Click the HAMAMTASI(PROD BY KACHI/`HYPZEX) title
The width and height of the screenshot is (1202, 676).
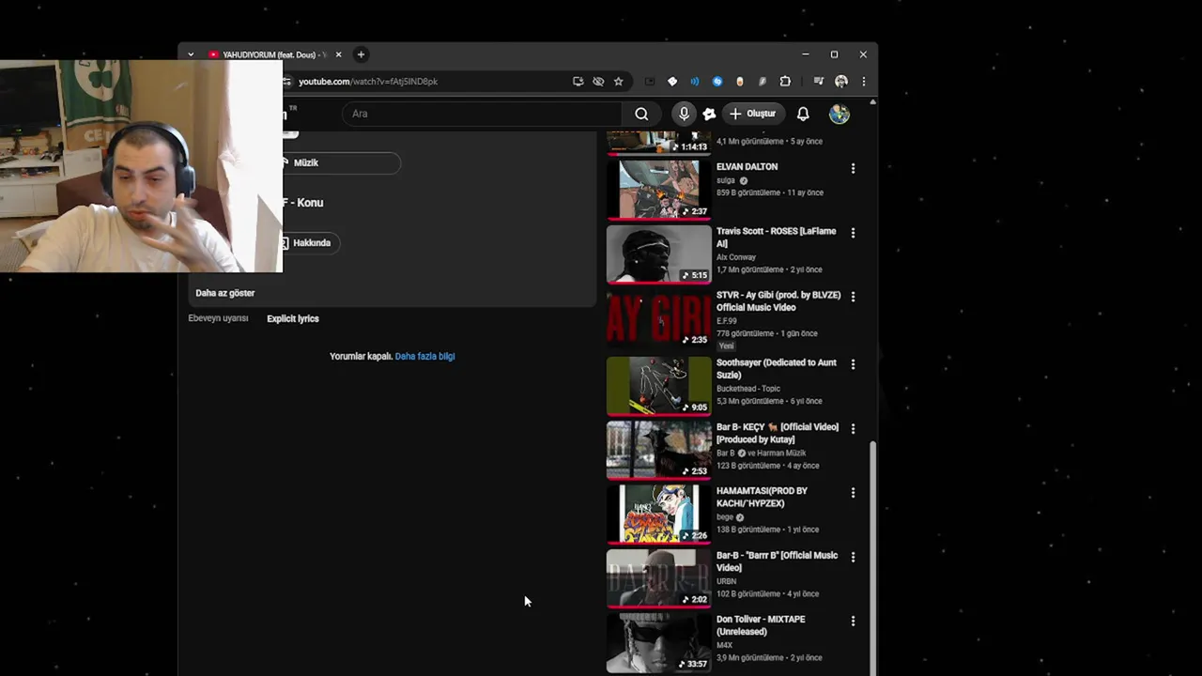point(762,497)
